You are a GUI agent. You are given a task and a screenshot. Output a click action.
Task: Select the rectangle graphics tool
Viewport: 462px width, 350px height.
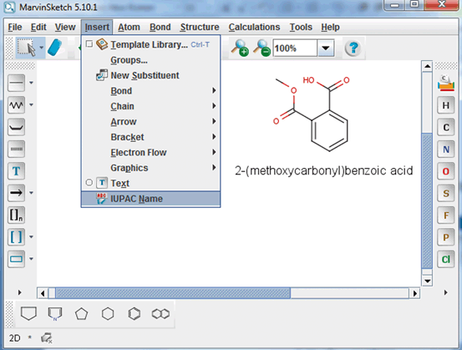point(16,259)
